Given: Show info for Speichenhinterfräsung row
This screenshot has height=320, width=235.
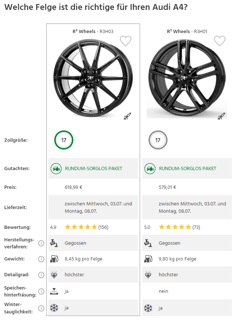Looking at the screenshot, I should point(41,291).
